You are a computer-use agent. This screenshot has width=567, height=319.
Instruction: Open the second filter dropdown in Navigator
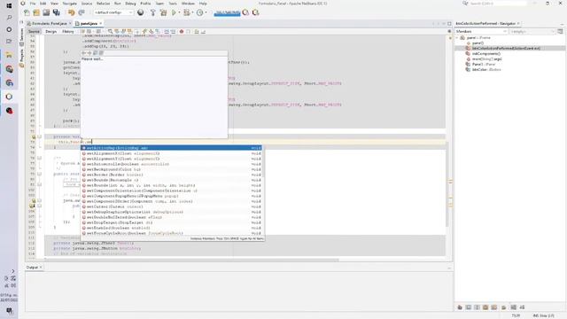[532, 32]
